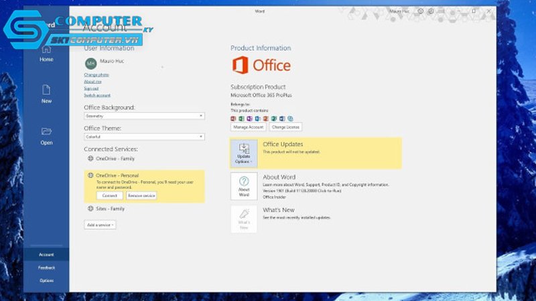The height and width of the screenshot is (301, 536).
Task: Click the Sign out link
Action: point(91,88)
